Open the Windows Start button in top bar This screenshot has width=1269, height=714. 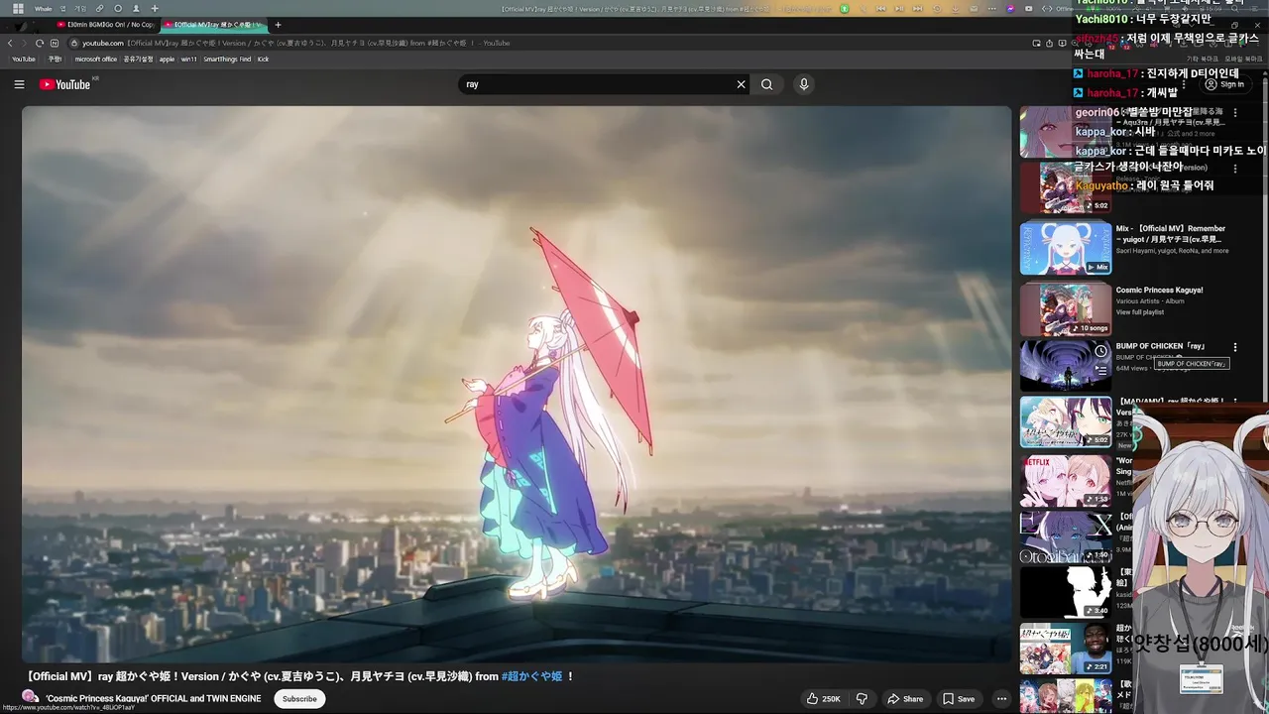point(18,9)
